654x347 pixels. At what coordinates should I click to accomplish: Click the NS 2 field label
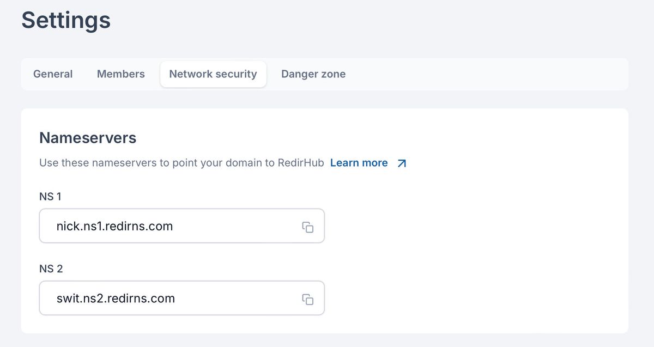point(51,269)
